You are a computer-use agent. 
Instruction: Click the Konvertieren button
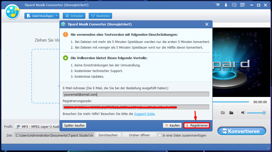click(x=242, y=131)
